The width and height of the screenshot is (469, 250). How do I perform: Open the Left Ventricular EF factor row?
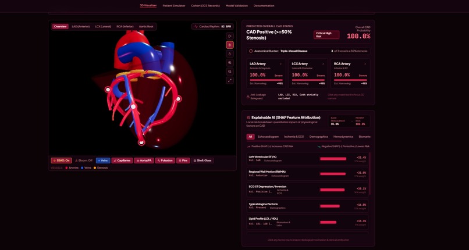click(307, 159)
